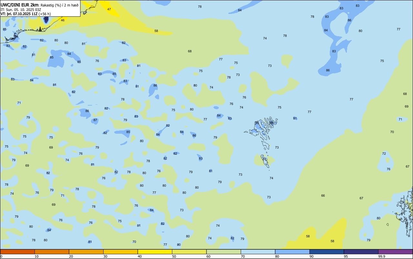Choose the 30–40 amber legend swatch
The height and width of the screenshot is (259, 413).
tap(120, 252)
